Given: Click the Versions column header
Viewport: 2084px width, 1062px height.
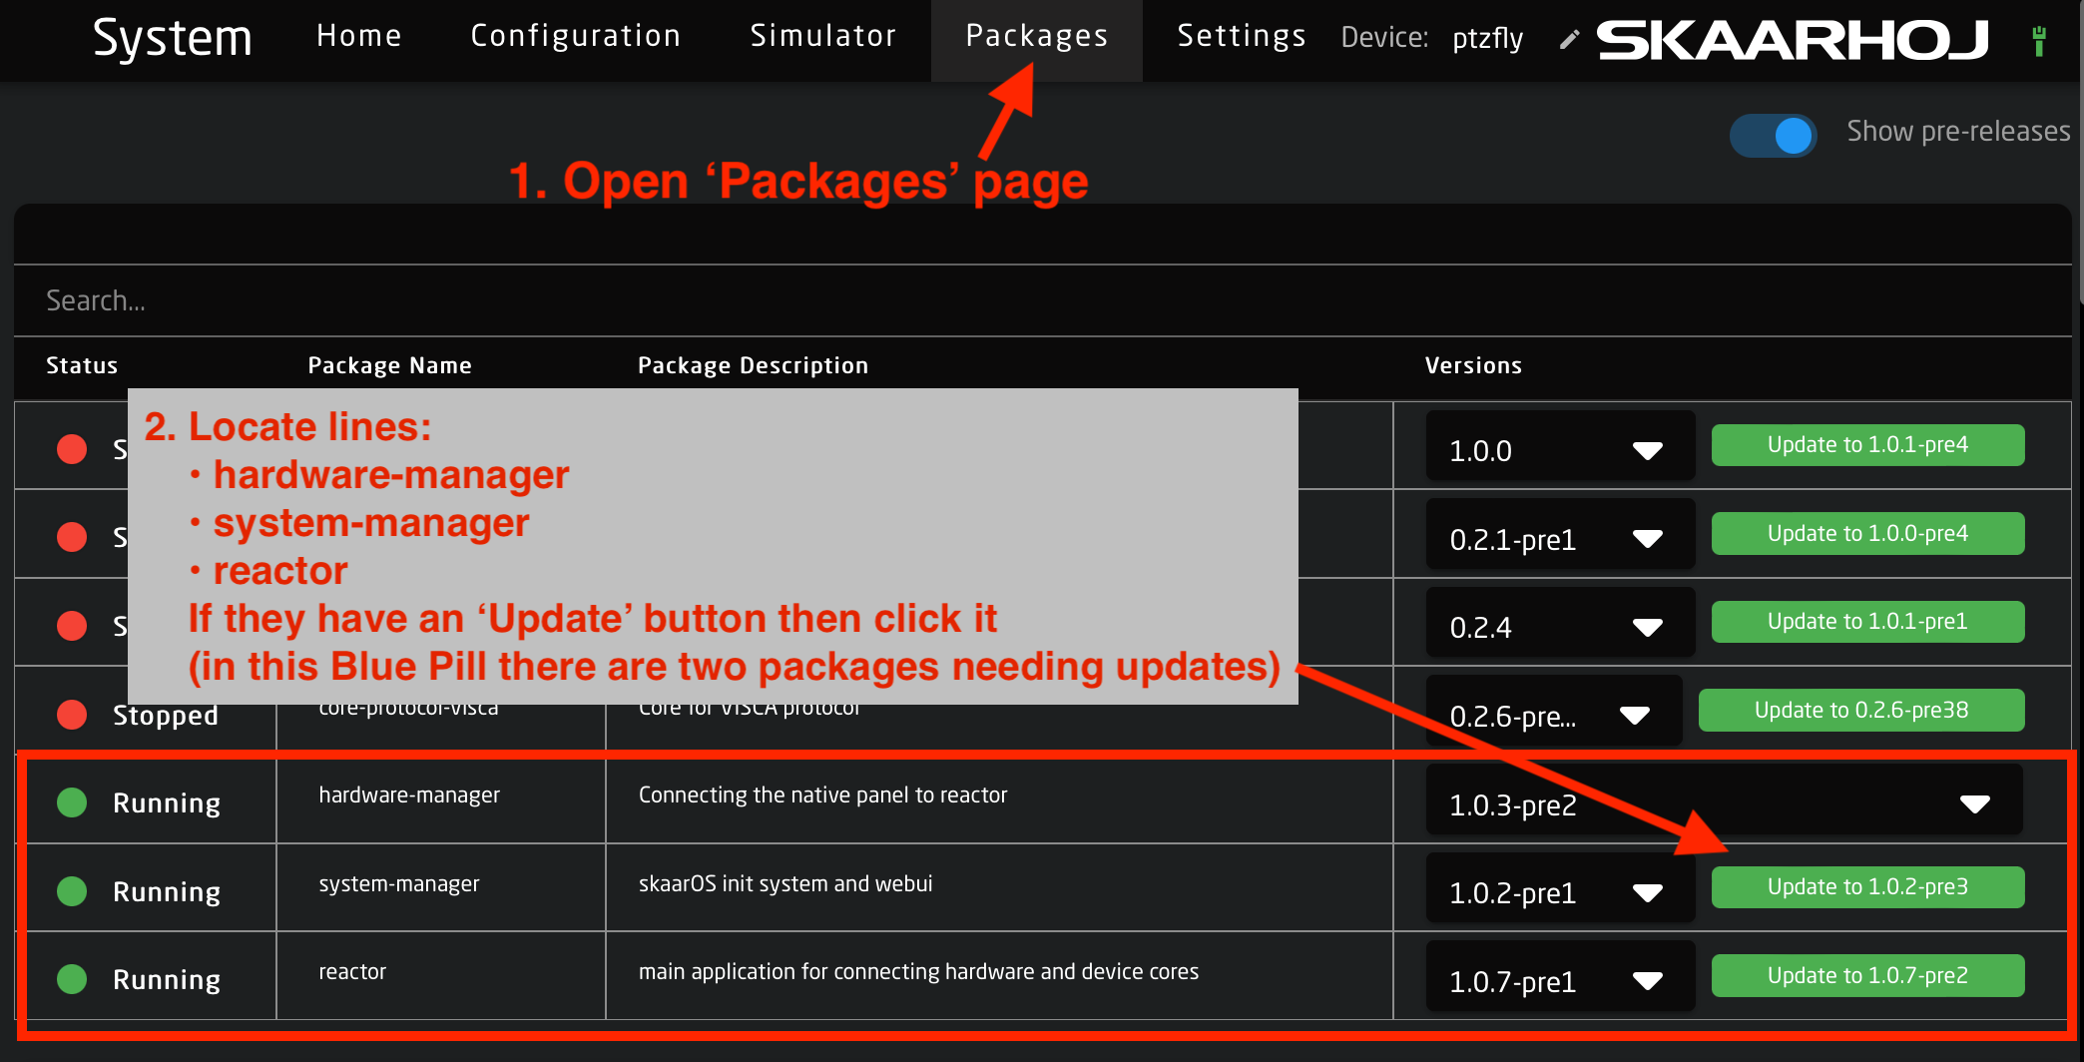Looking at the screenshot, I should (x=1473, y=365).
